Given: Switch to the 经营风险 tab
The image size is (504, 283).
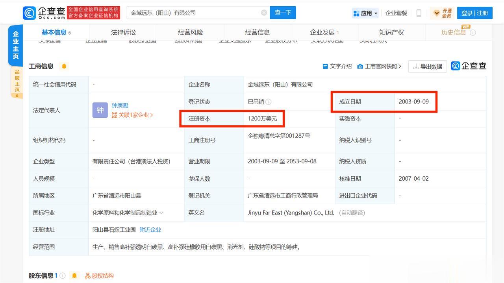Looking at the screenshot, I should [x=191, y=32].
